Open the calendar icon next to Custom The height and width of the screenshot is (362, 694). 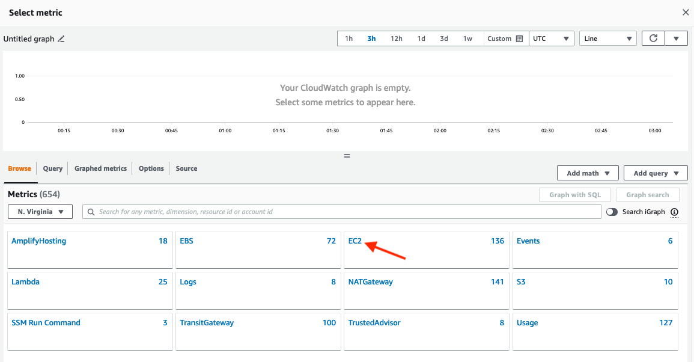(x=520, y=38)
